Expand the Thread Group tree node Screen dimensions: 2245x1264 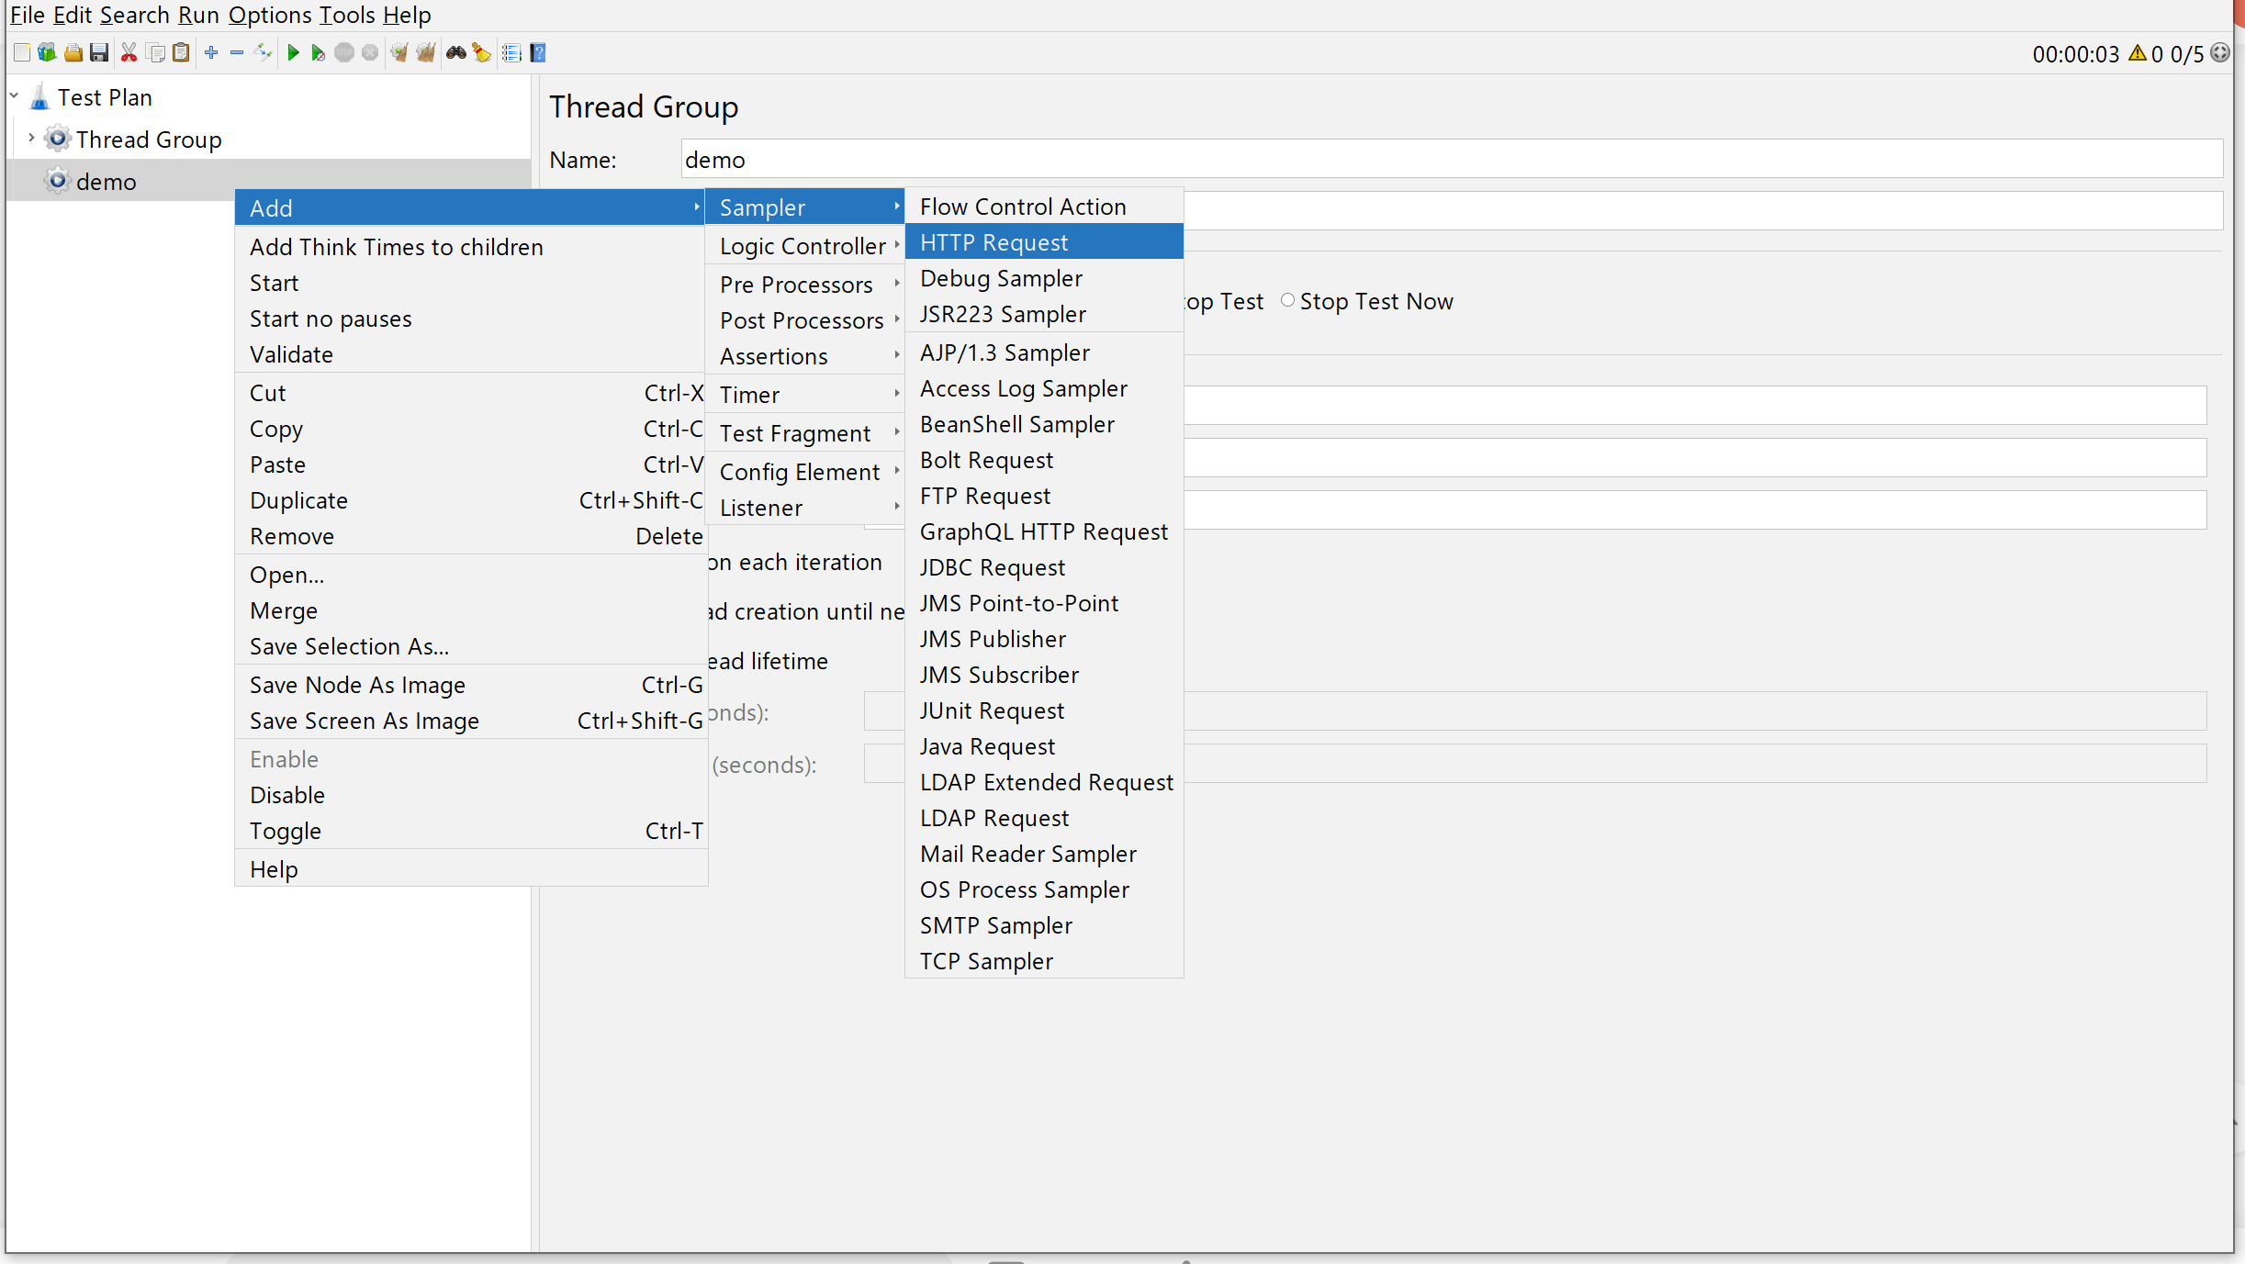click(x=31, y=138)
